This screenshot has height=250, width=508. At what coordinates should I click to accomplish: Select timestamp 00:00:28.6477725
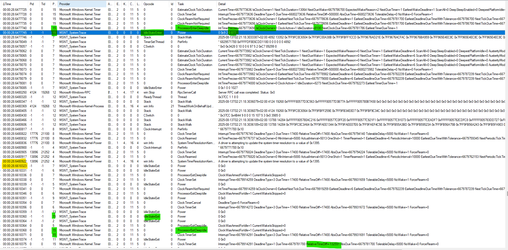pos(15,10)
